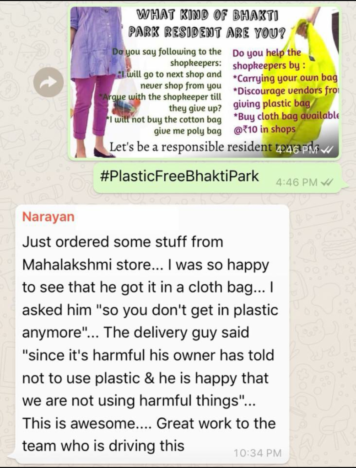Tap the #PlasticFreeBhaktiPark hashtag message

pyautogui.click(x=179, y=176)
